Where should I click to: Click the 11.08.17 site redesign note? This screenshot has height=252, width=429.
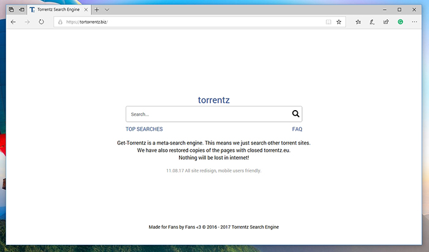click(214, 171)
